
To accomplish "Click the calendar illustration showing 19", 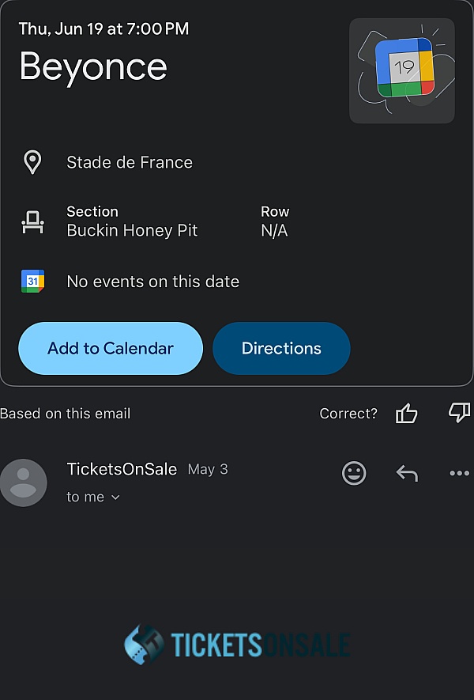I will 402,70.
